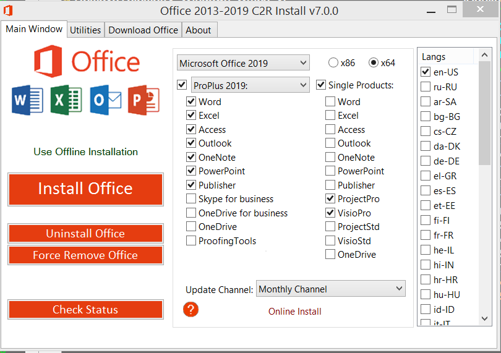Check Word under Single Products

(330, 101)
